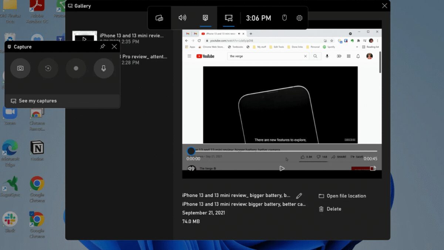Select Record last 30 seconds
This screenshot has width=444, height=250.
48,69
